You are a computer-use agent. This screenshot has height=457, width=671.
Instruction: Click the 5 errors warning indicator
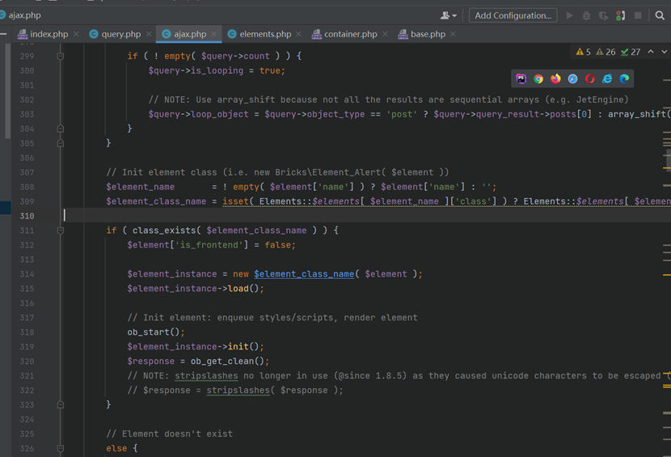583,52
